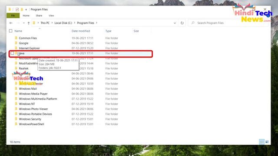Viewport: 278px width, 156px height.
Task: Expand chevron after Program Files breadcrumb
Action: (x=96, y=23)
